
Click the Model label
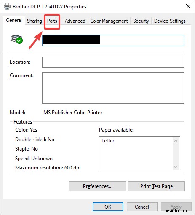click(x=17, y=113)
